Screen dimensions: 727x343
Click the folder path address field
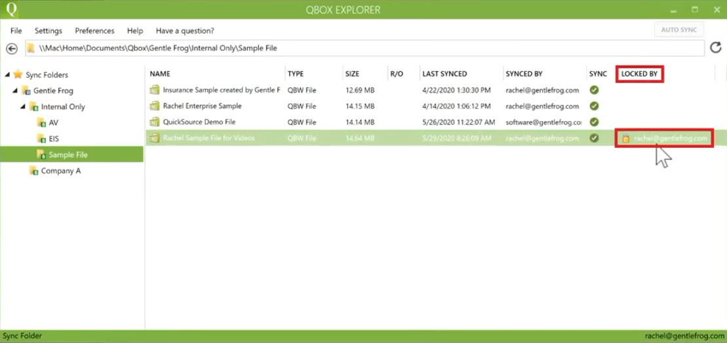point(365,48)
